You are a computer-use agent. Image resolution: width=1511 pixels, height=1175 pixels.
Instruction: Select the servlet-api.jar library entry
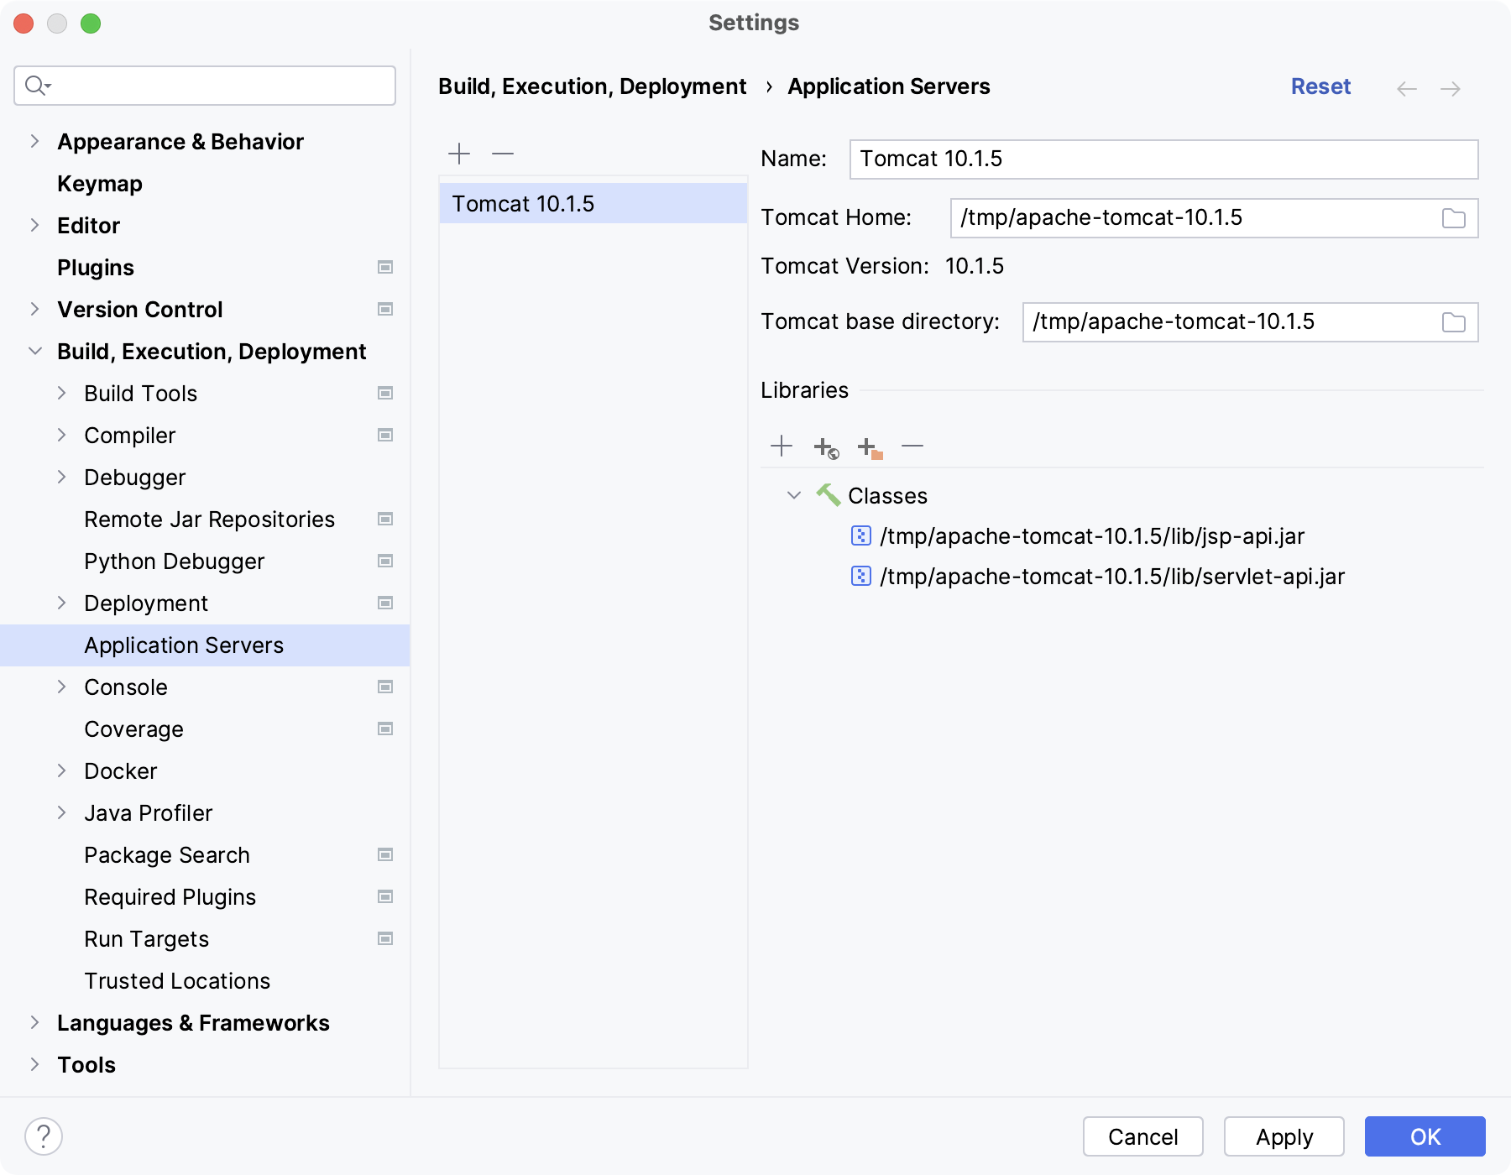[x=1112, y=576]
